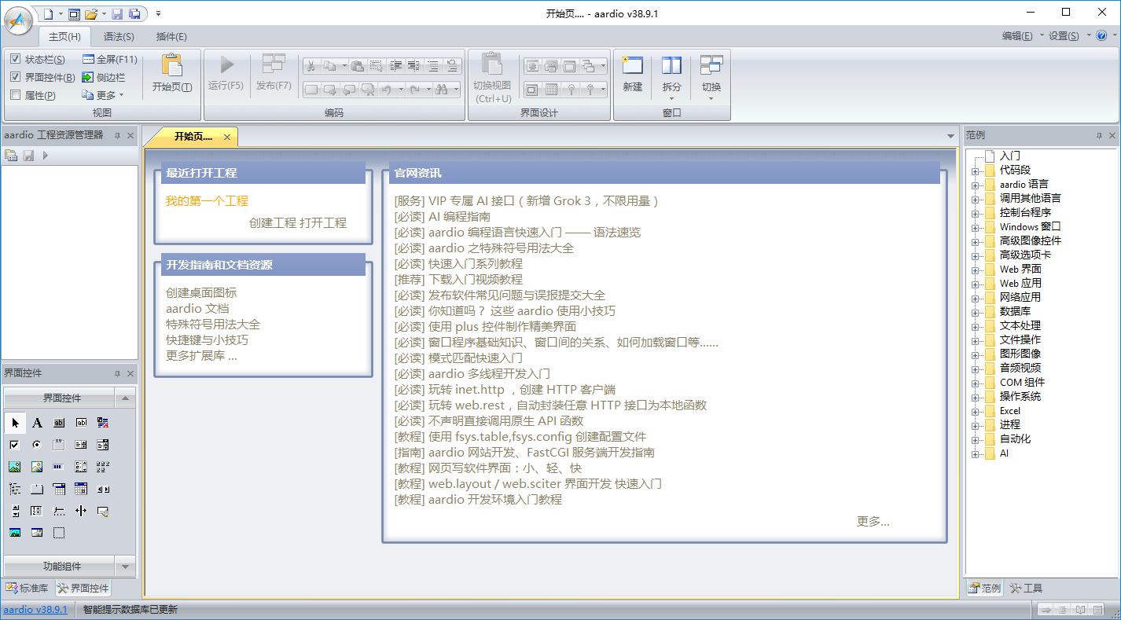Select the static text A control
Screen dimensions: 1121x620
pyautogui.click(x=37, y=423)
